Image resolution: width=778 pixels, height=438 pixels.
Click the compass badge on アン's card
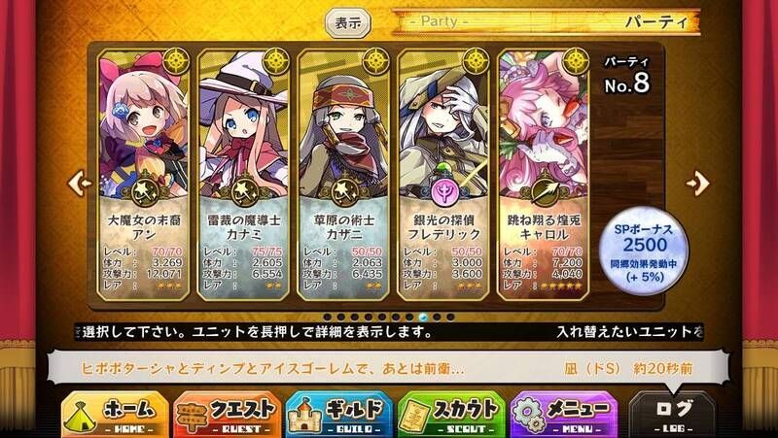click(x=176, y=61)
